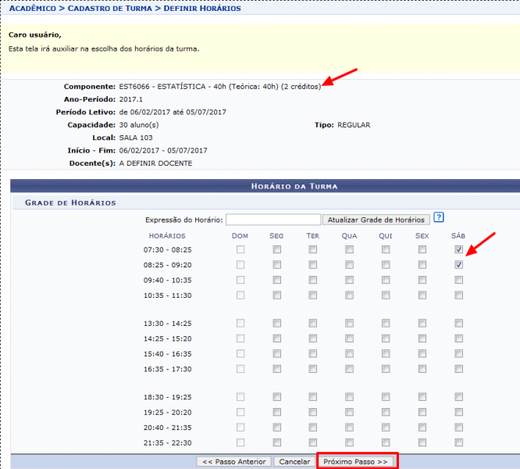Check Saturday 09:40 - 10:35 slot
This screenshot has height=469, width=520.
459,280
